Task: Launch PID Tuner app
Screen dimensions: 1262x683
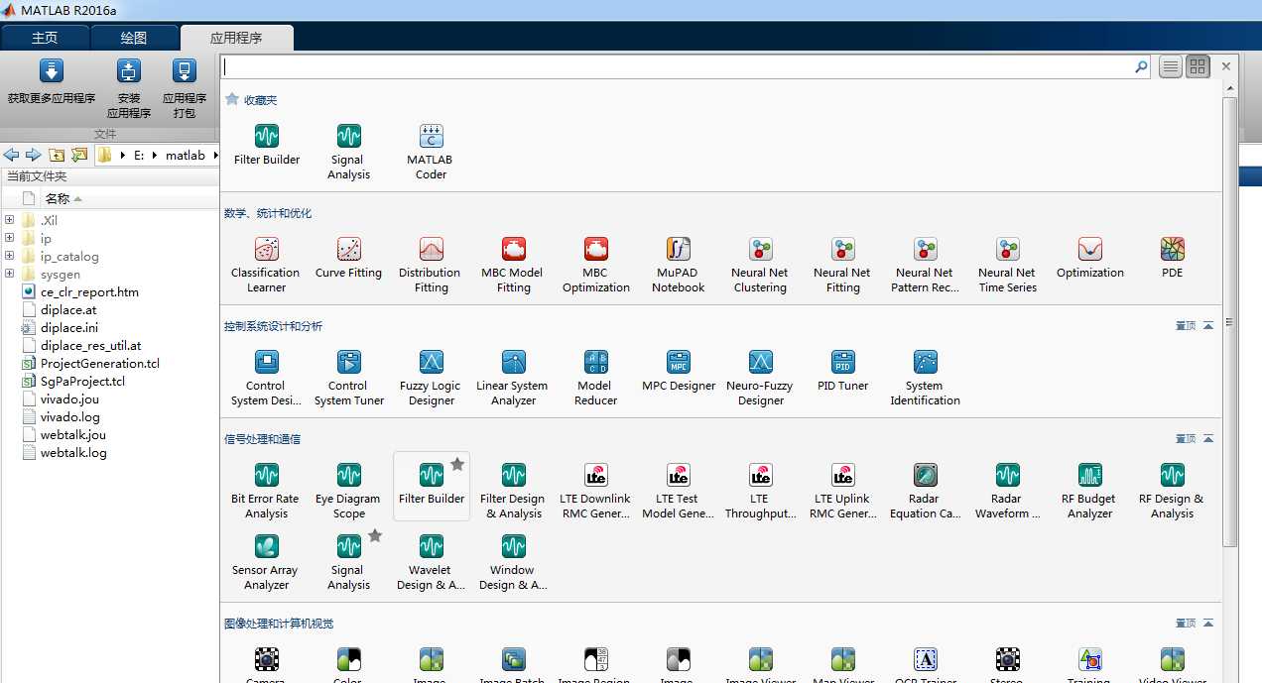Action: pyautogui.click(x=842, y=371)
